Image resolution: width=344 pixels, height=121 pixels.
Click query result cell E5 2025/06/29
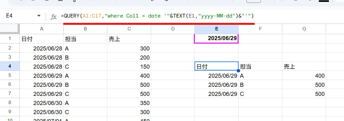[x=217, y=75]
